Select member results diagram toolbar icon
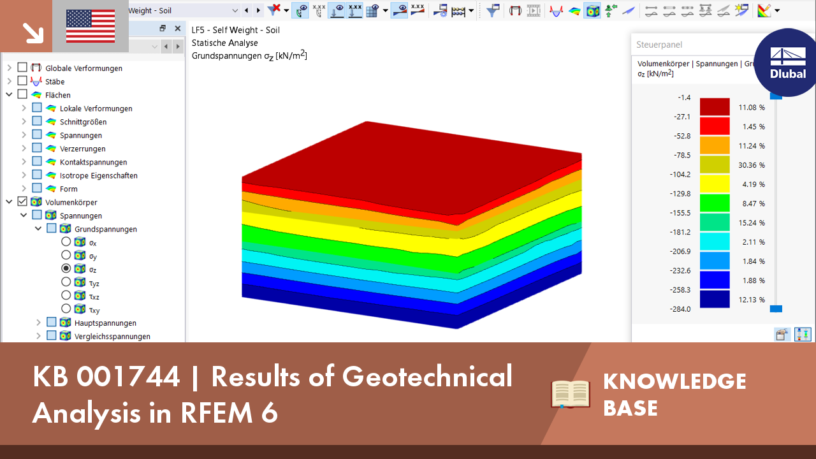 pos(557,10)
